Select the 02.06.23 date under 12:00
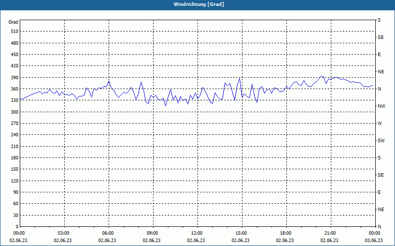The image size is (395, 246). point(196,241)
